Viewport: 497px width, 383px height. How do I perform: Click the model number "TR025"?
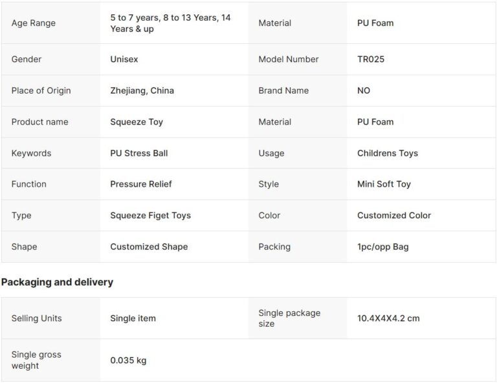click(371, 59)
